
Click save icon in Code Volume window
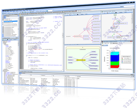point(103,45)
